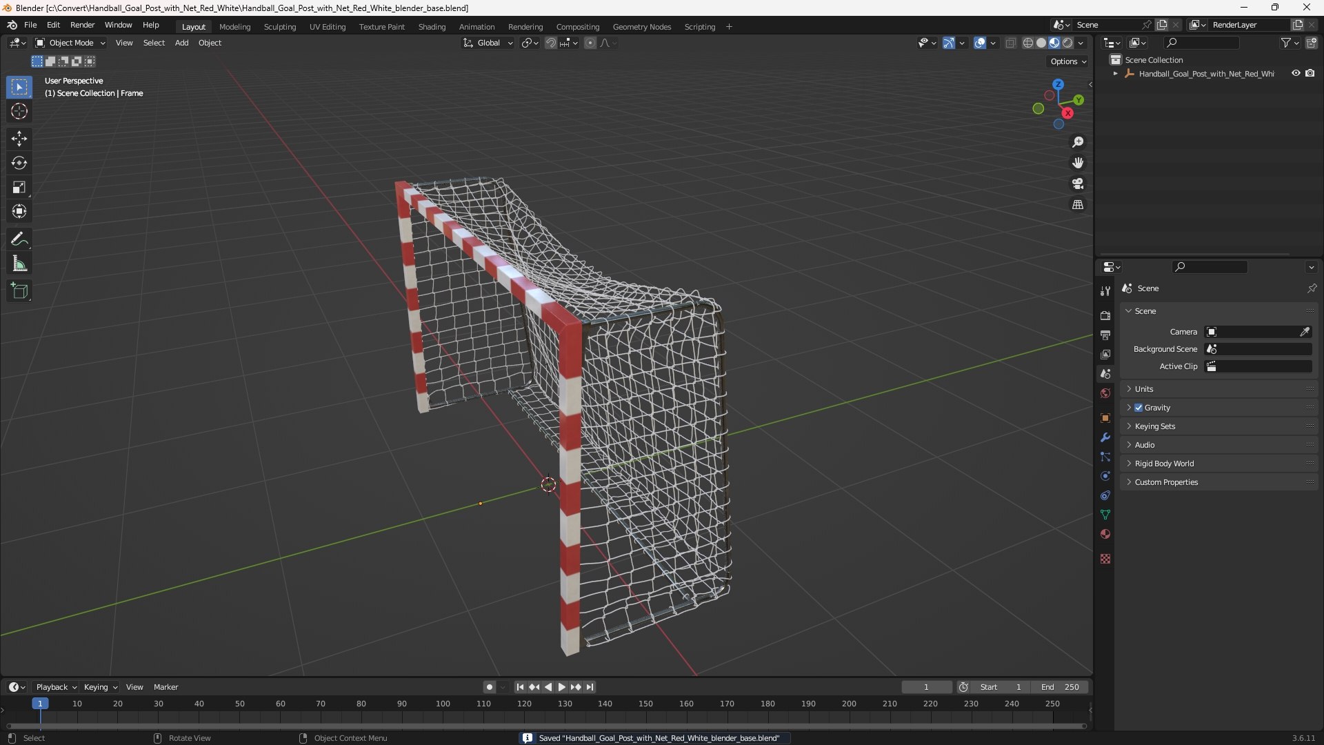
Task: Hide Handball_Goal_Post collection with eye icon
Action: point(1296,73)
